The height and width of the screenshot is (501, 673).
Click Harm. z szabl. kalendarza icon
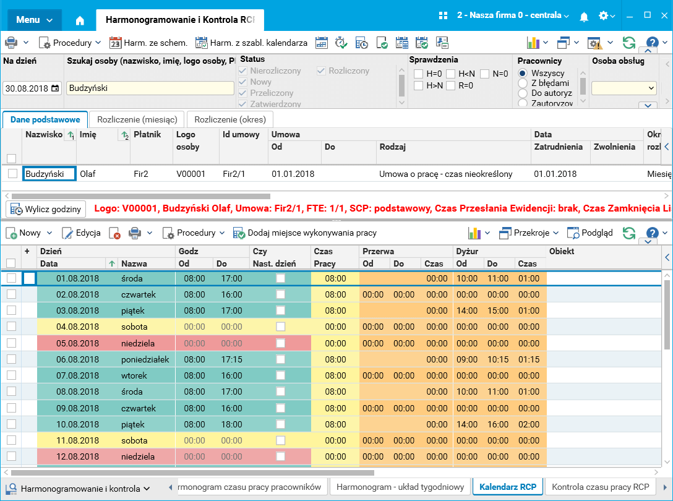tap(202, 43)
